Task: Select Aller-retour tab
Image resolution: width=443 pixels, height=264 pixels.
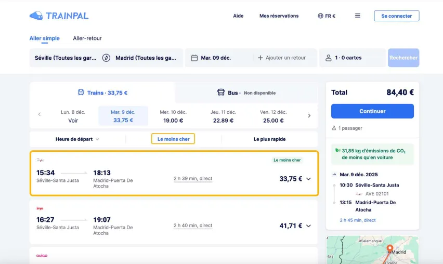Action: 87,38
